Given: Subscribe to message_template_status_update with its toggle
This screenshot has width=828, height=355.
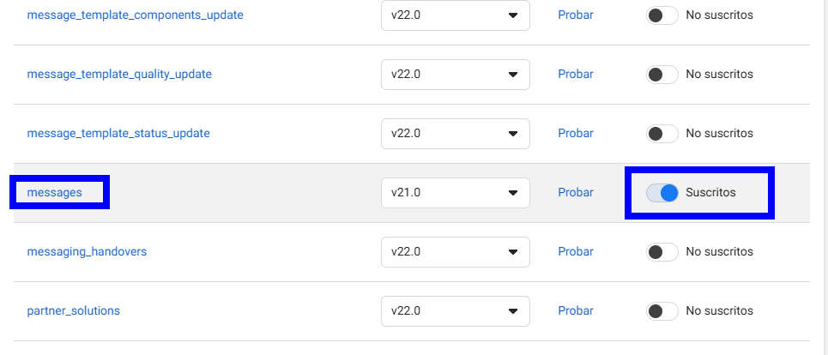Looking at the screenshot, I should [x=662, y=134].
